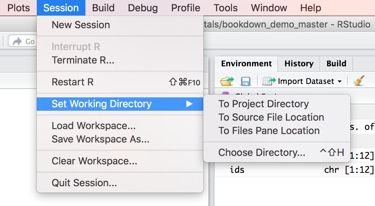Select Choose Directory... option
The image size is (375, 206).
click(277, 152)
